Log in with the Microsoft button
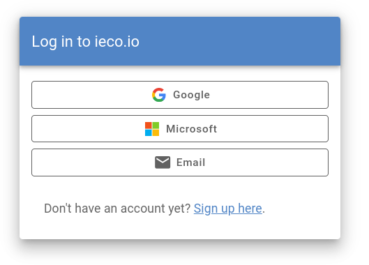 (180, 129)
